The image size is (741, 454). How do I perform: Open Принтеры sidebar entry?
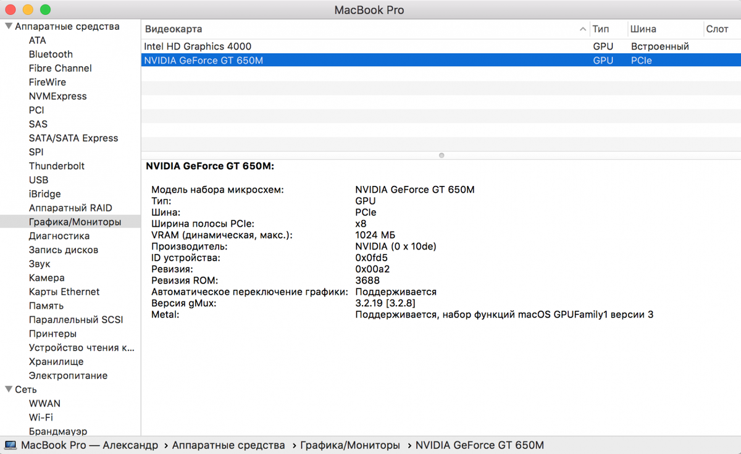(52, 334)
